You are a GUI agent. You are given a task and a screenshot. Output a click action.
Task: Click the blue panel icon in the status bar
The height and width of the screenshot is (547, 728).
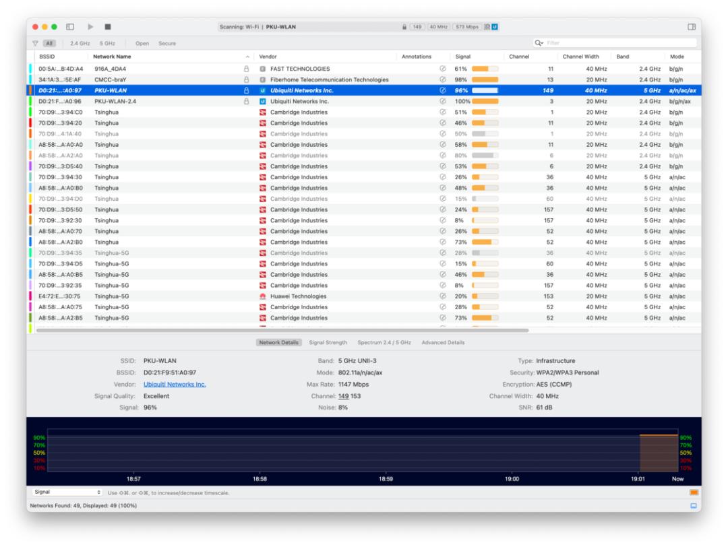pos(693,506)
